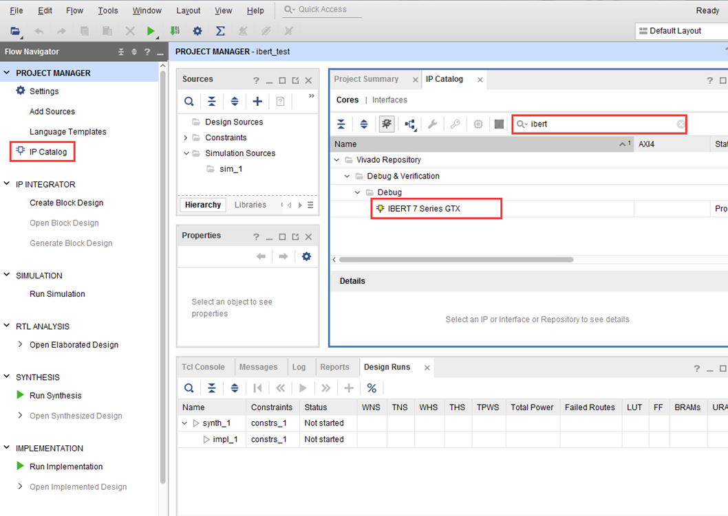The height and width of the screenshot is (516, 728).
Task: Collapse all in the IP Catalog toolbar
Action: (341, 124)
